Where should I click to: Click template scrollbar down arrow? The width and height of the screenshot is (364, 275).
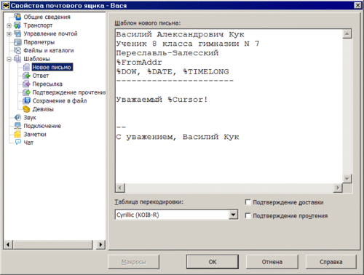point(347,179)
